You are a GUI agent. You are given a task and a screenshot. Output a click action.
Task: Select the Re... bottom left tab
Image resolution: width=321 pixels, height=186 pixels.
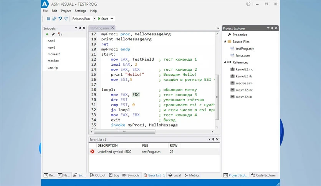point(49,175)
